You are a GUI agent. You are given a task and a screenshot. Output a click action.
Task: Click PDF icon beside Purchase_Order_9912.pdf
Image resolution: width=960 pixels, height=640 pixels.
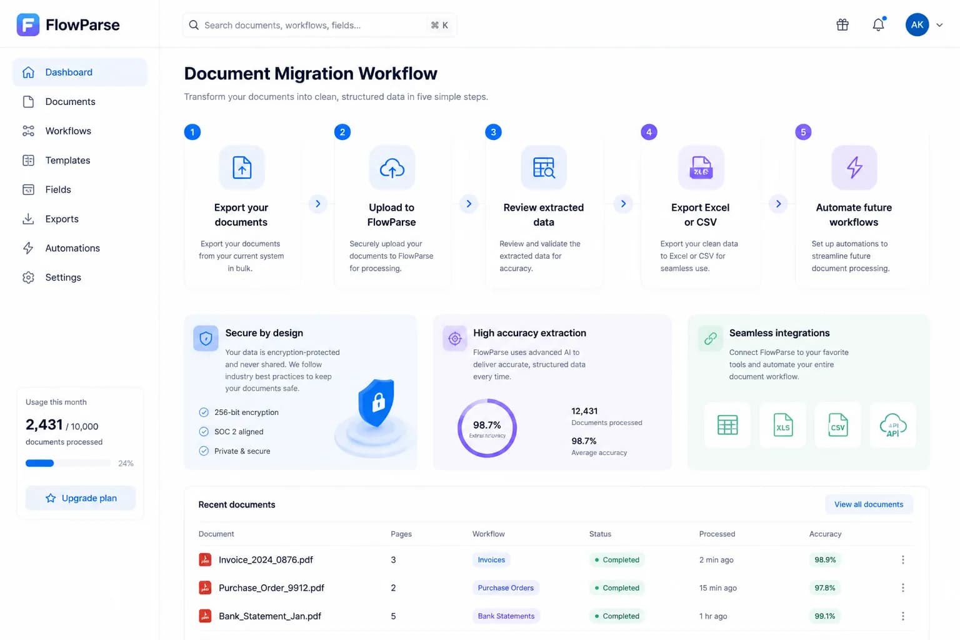point(205,588)
